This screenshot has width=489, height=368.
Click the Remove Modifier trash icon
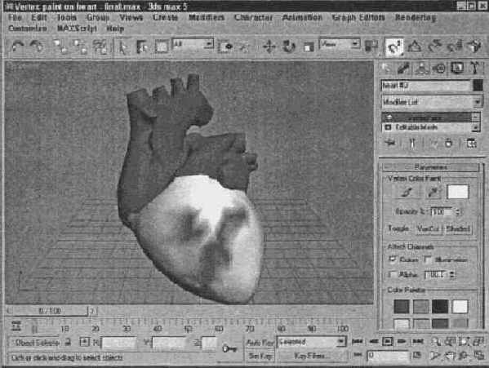(448, 143)
